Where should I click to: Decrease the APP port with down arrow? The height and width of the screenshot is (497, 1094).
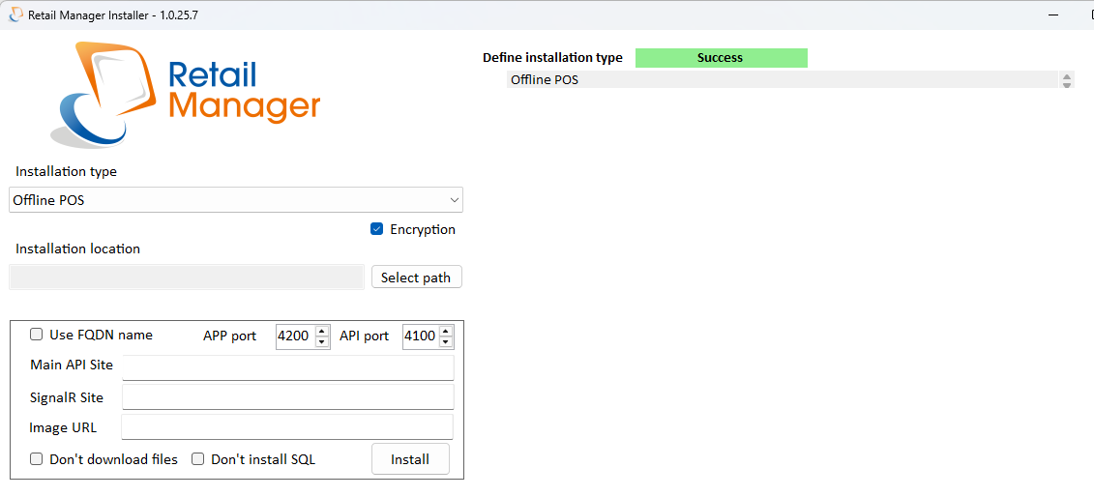[x=322, y=341]
